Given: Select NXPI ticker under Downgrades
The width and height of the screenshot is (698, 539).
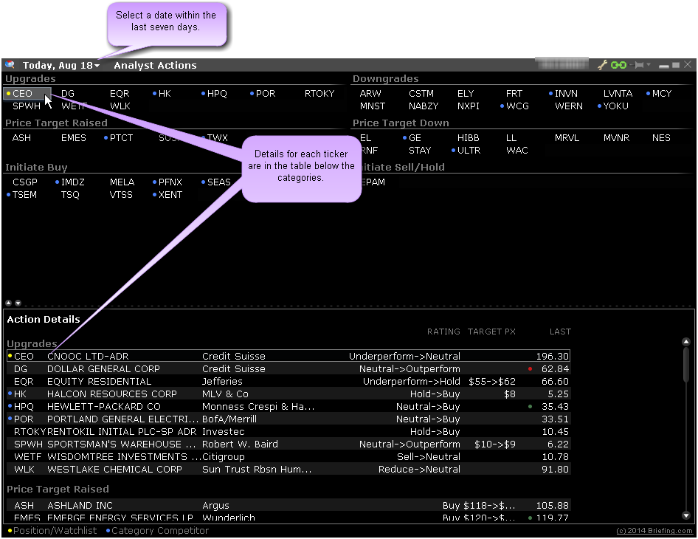Looking at the screenshot, I should (x=469, y=106).
